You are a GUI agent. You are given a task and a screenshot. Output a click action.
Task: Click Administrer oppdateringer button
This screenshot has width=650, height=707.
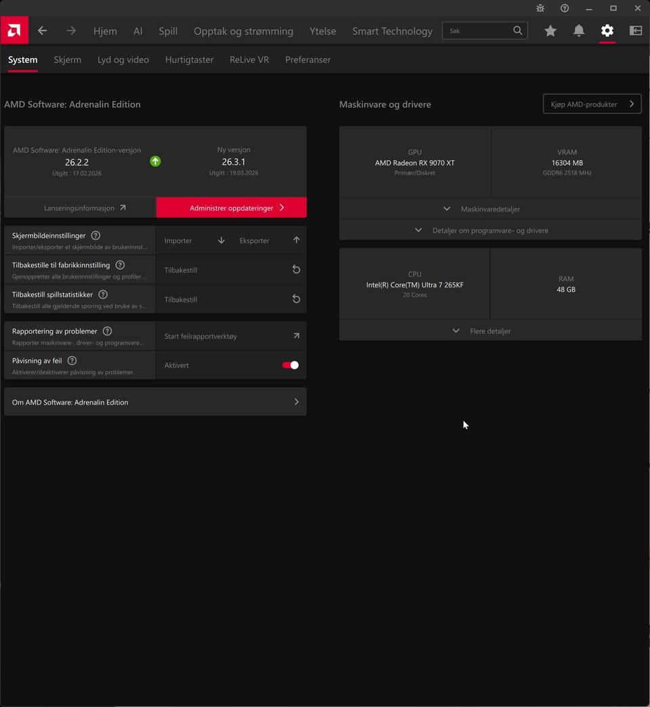(232, 208)
